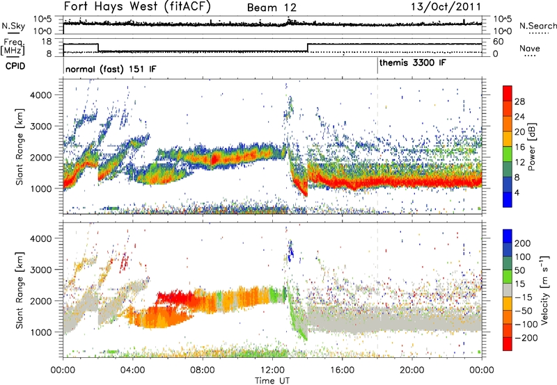Click the dotted line legend sample under Nave
Screen dimensions: 557x385
coord(530,56)
